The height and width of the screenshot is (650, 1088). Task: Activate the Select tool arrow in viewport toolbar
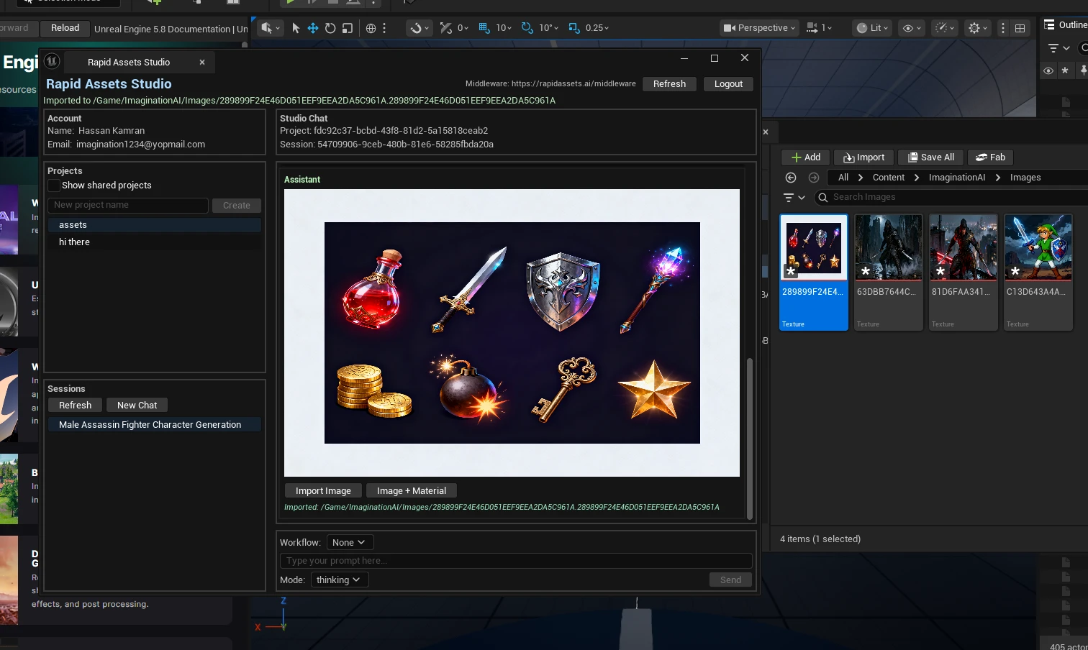pyautogui.click(x=296, y=28)
